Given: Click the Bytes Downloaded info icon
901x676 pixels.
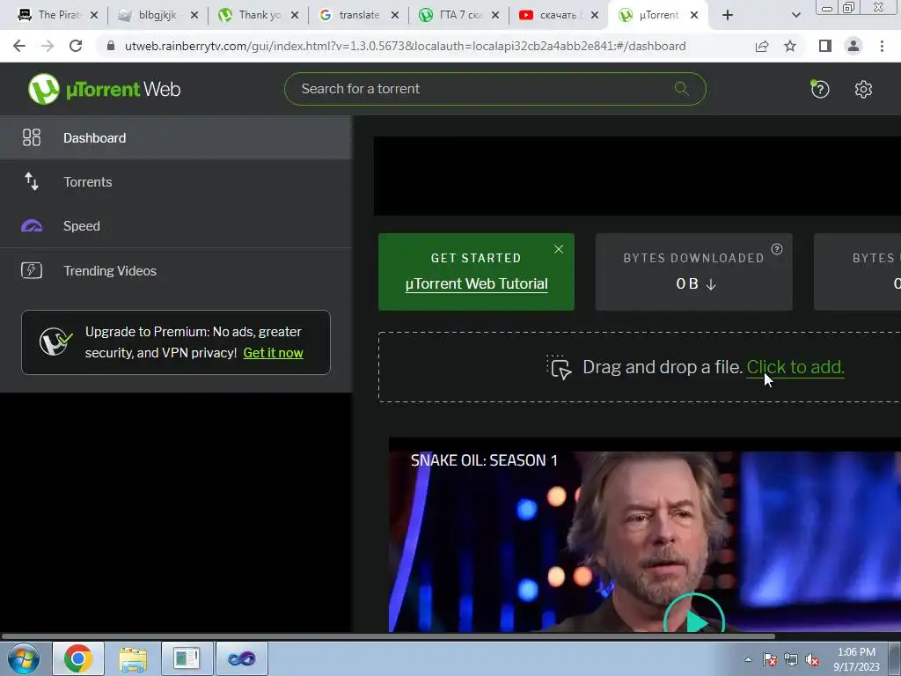Looking at the screenshot, I should coord(777,249).
